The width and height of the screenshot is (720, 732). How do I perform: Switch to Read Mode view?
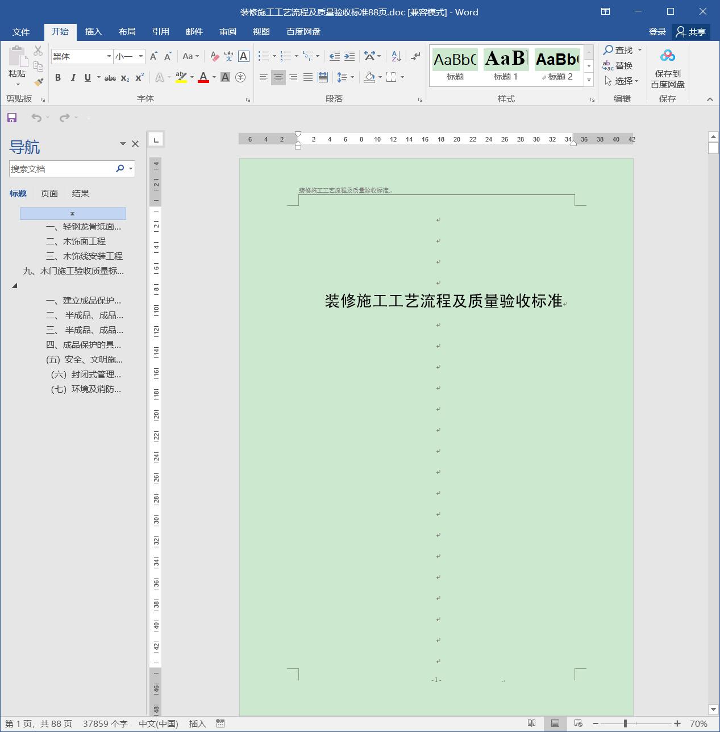531,723
